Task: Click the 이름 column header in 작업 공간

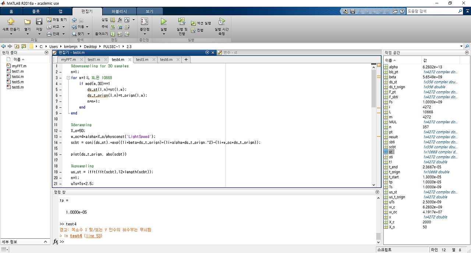Action: (x=402, y=60)
